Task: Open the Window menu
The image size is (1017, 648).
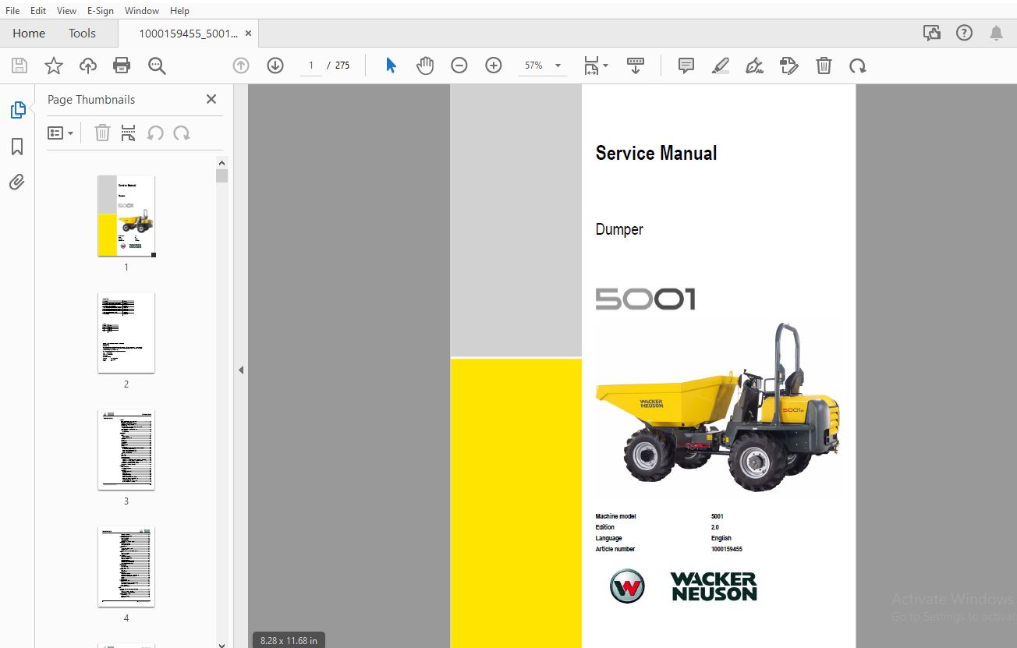Action: pyautogui.click(x=142, y=11)
